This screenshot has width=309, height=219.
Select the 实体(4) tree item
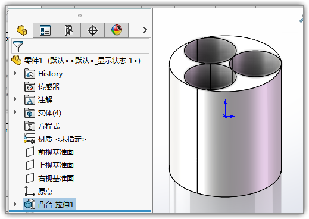point(49,113)
